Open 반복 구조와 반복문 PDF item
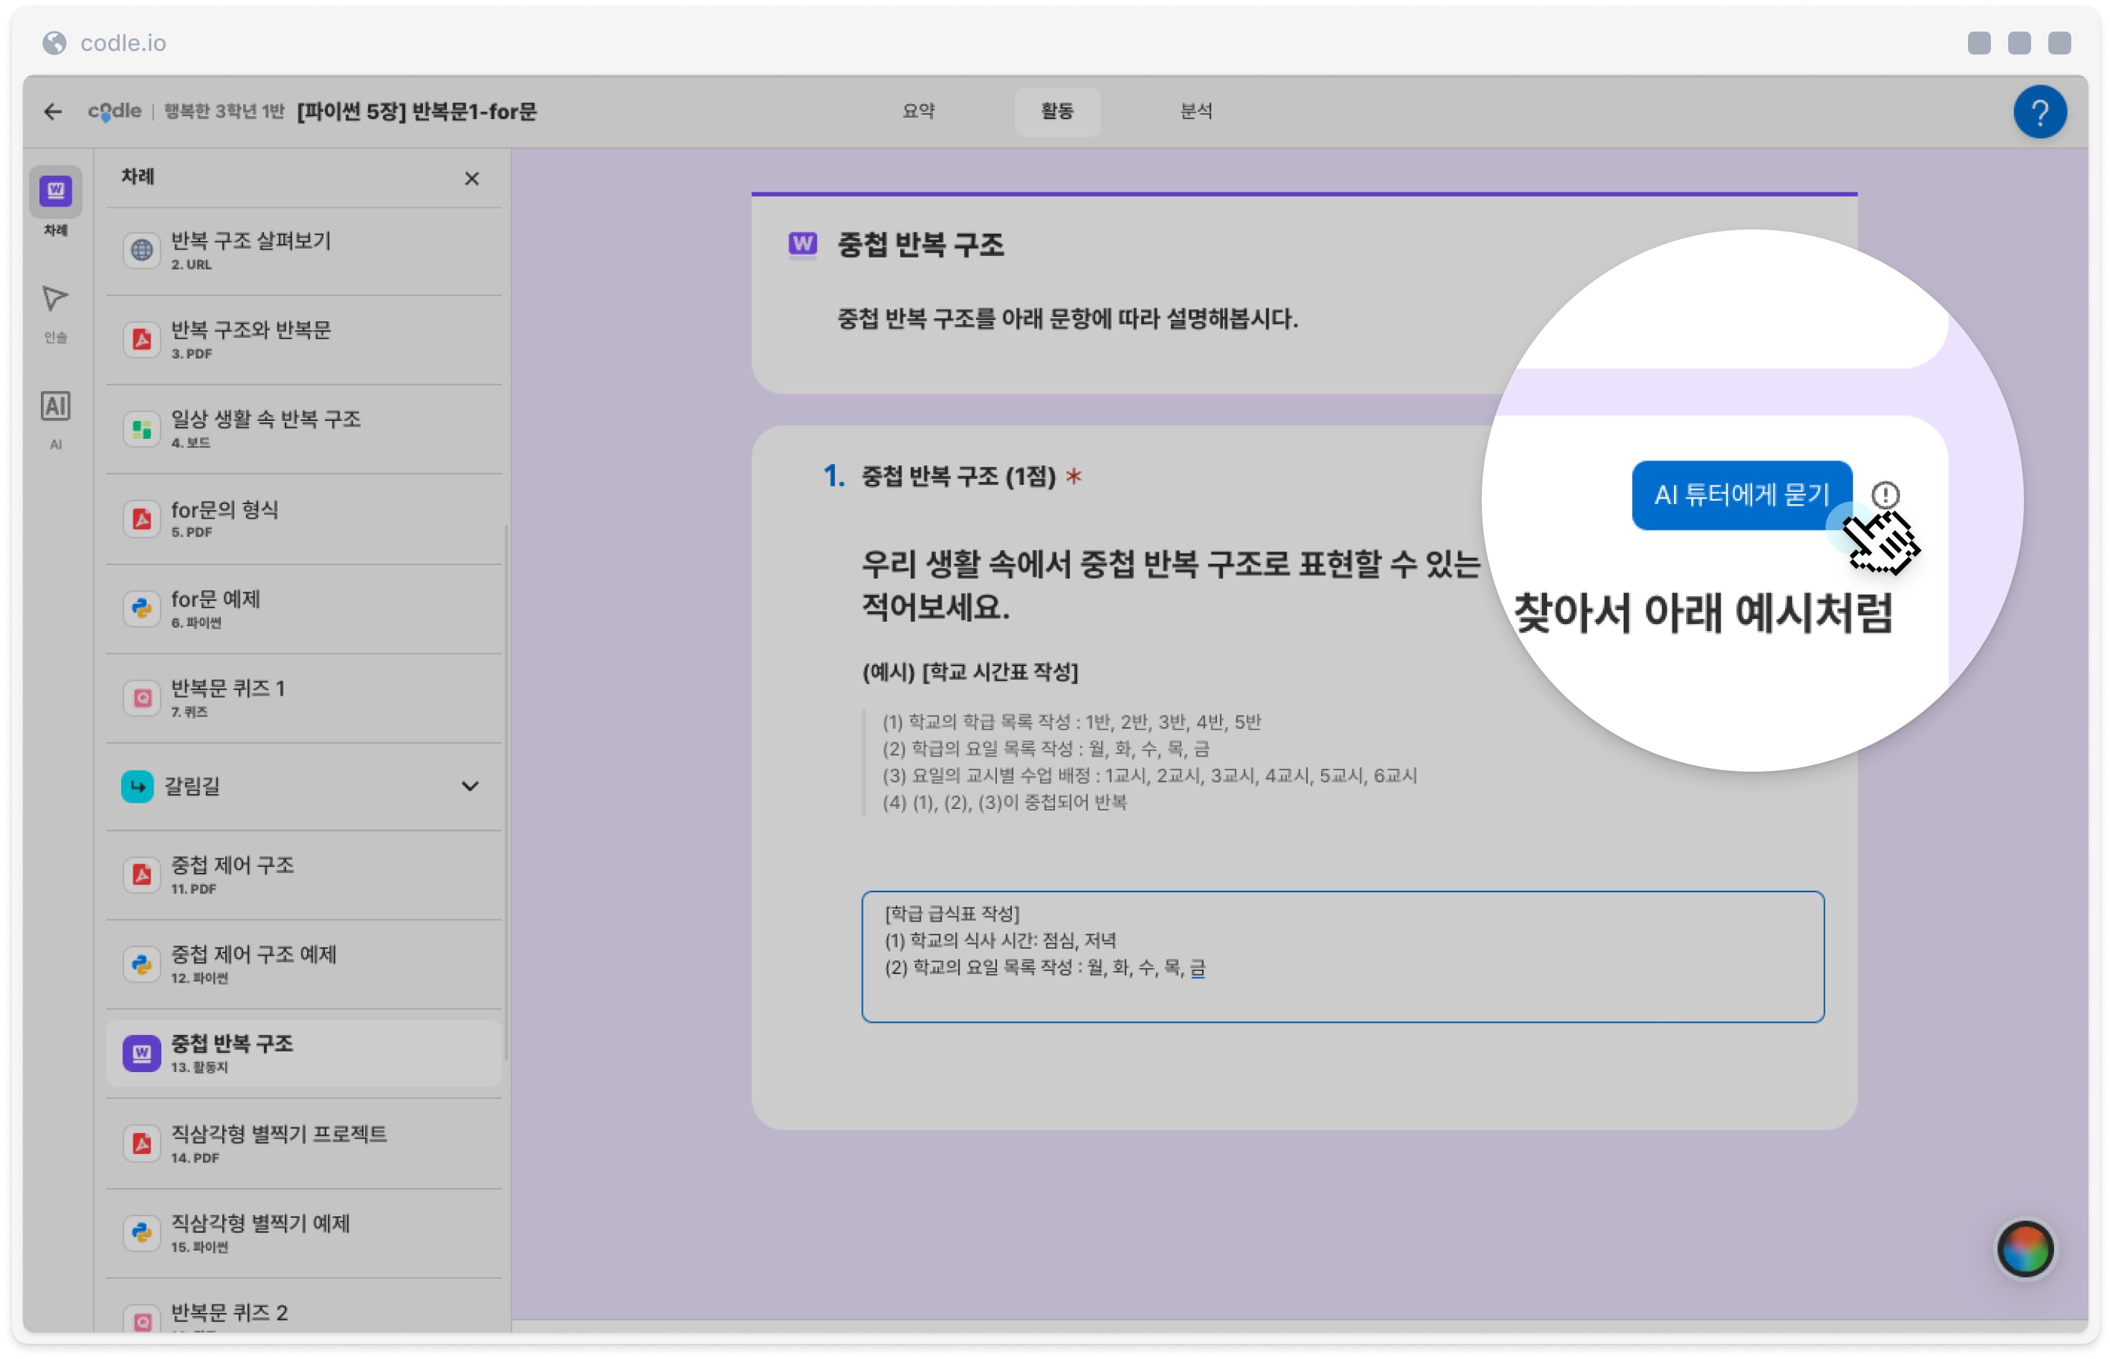 303,340
